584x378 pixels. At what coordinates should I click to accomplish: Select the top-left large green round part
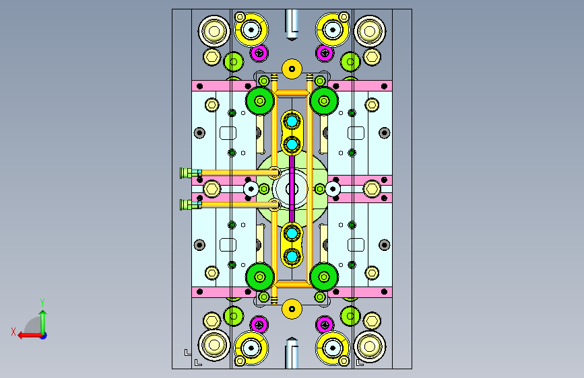tap(260, 101)
